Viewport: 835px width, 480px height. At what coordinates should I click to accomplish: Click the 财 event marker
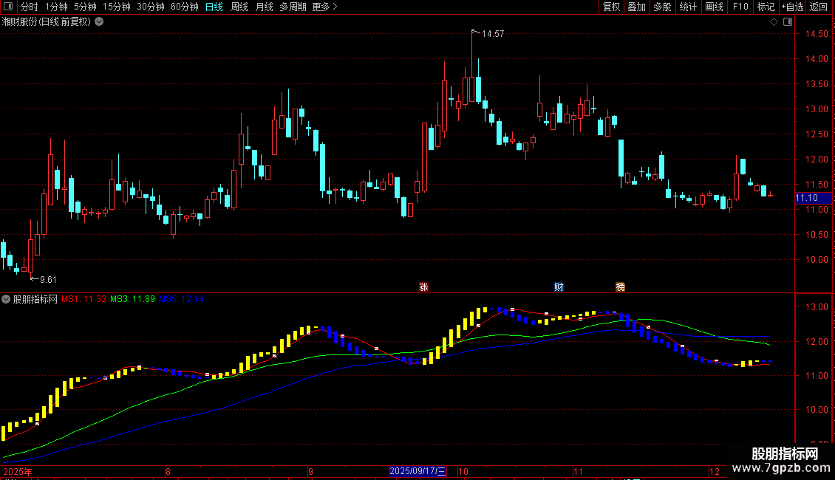click(559, 287)
